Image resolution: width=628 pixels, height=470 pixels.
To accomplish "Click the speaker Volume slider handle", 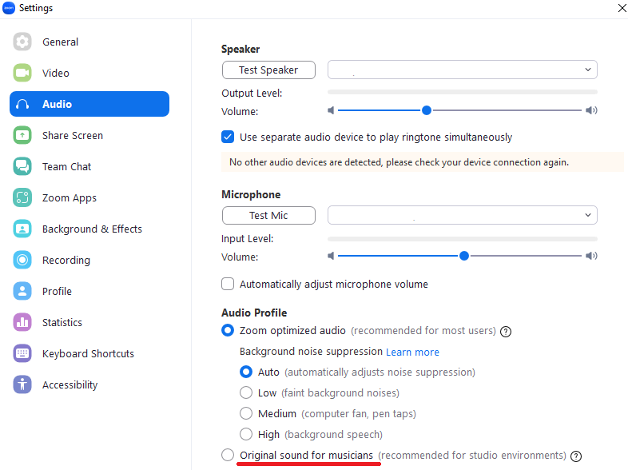I will 427,110.
